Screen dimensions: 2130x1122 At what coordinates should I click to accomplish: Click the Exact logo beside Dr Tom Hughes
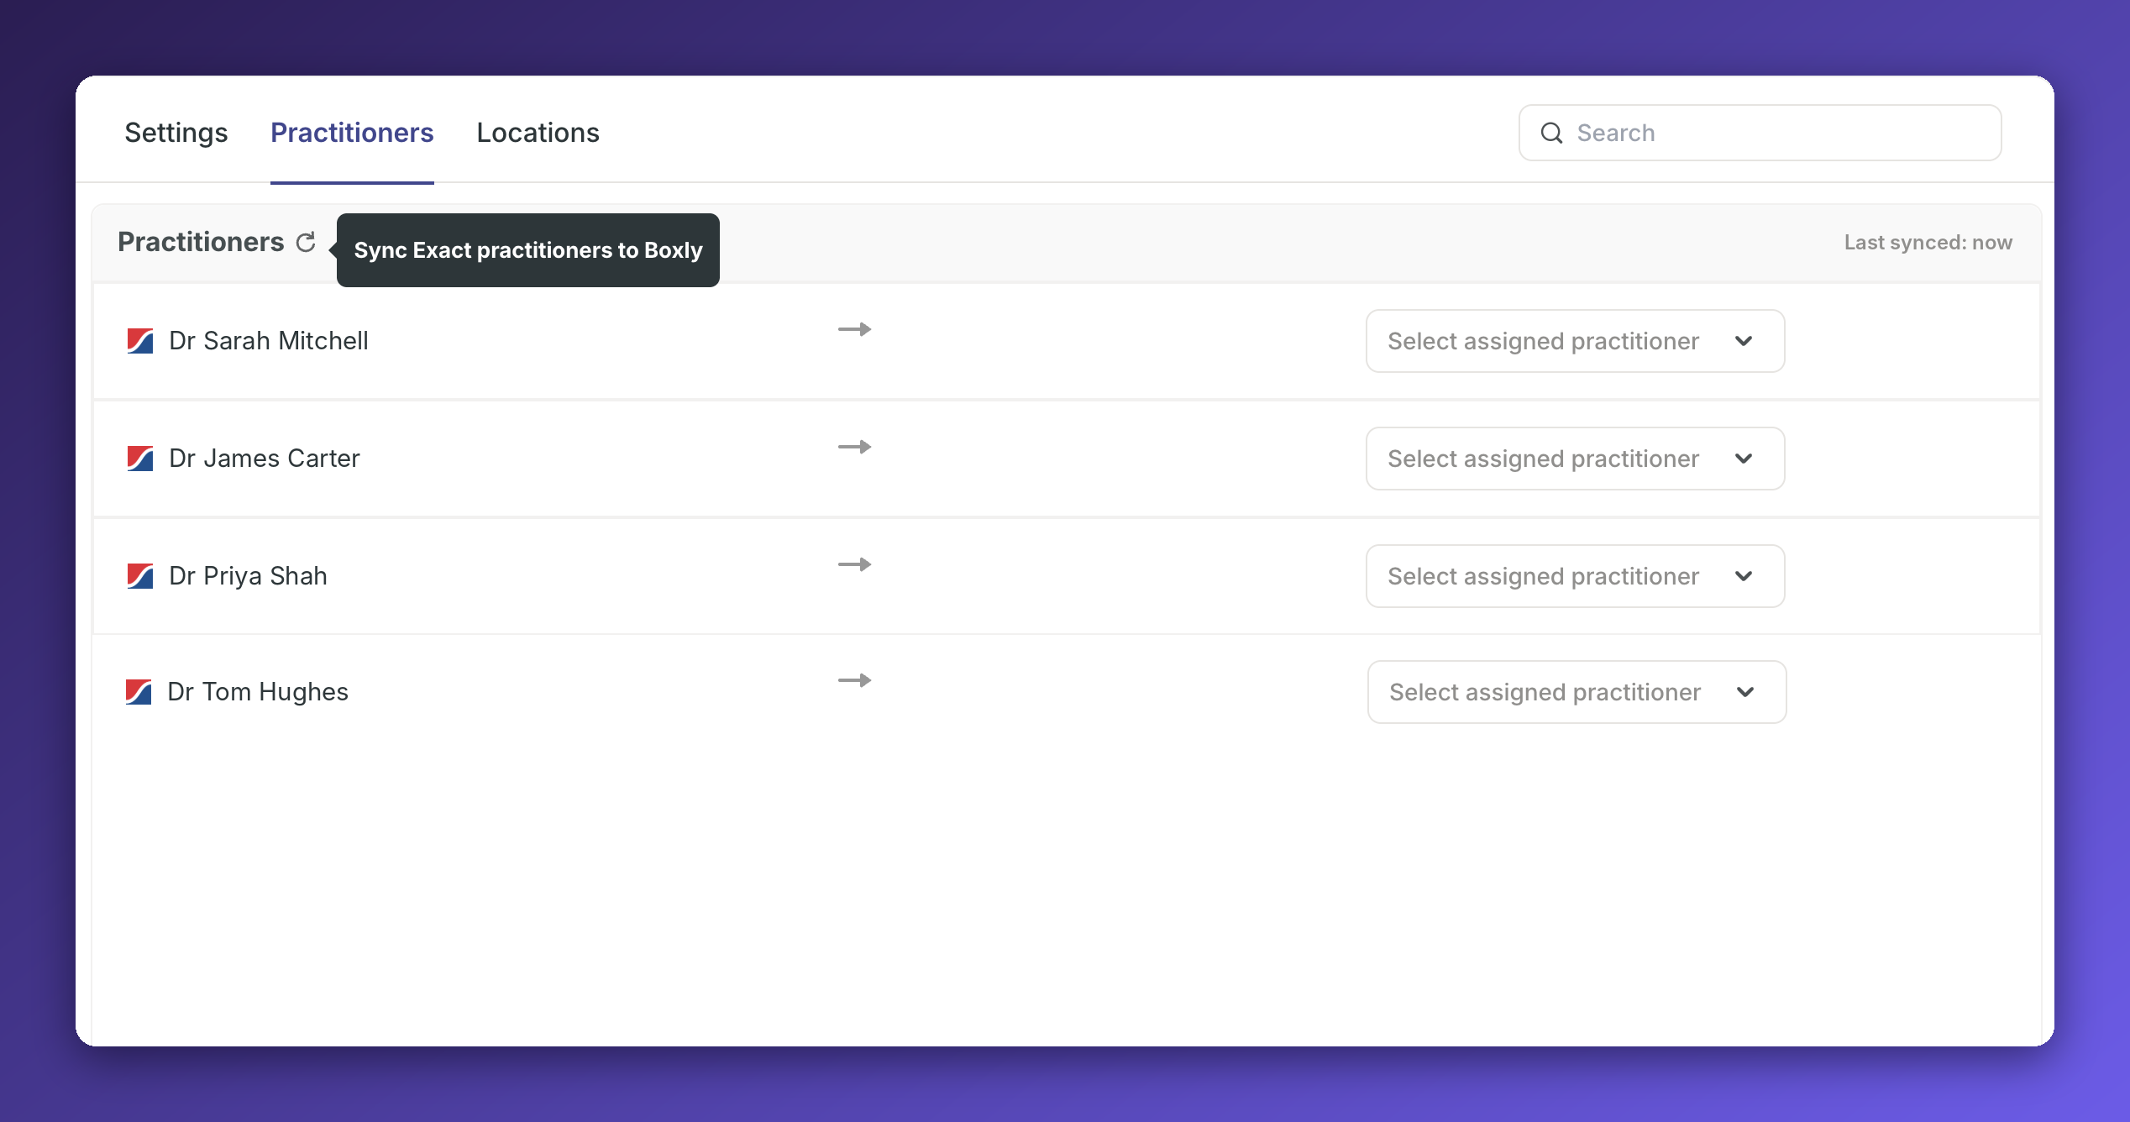[138, 692]
